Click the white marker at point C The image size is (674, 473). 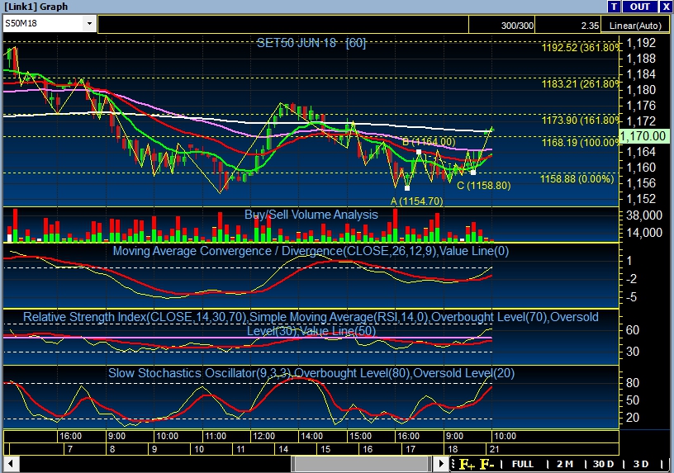473,173
